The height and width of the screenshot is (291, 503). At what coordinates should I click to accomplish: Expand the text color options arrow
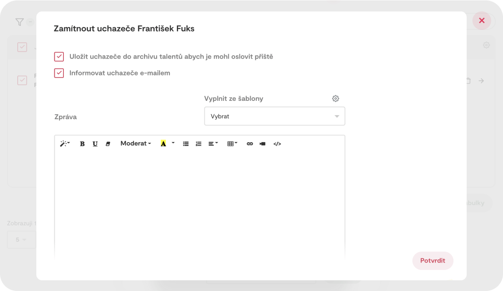(173, 143)
